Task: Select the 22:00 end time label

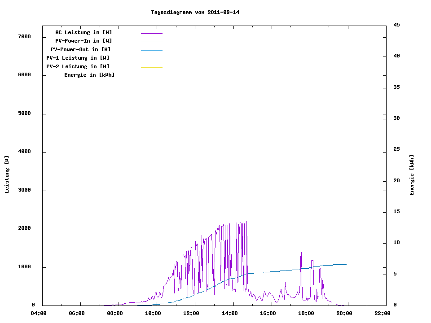Action: pos(382,313)
